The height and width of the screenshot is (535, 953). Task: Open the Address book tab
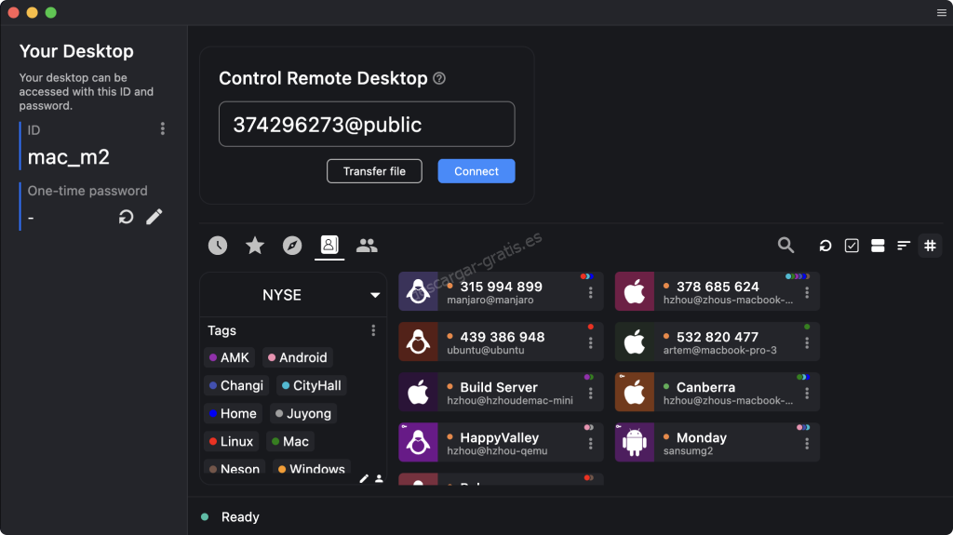pos(329,245)
